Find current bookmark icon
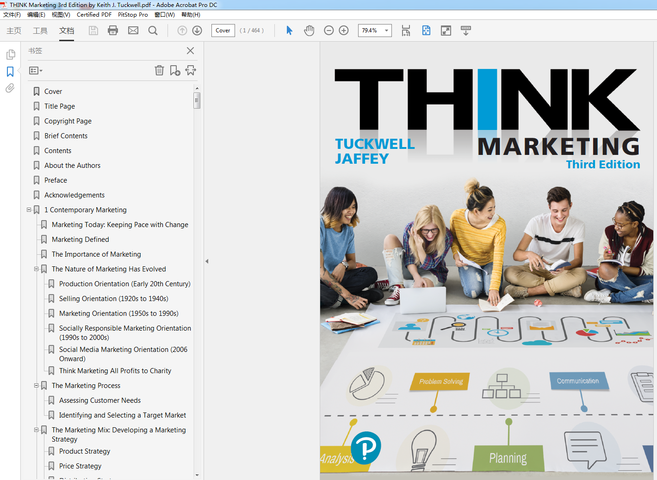 191,70
